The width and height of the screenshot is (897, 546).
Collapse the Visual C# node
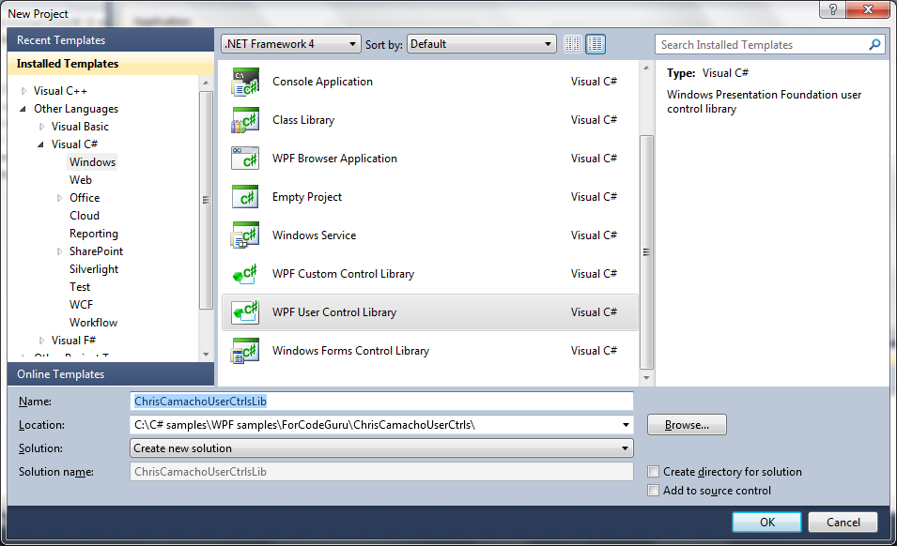click(x=41, y=144)
